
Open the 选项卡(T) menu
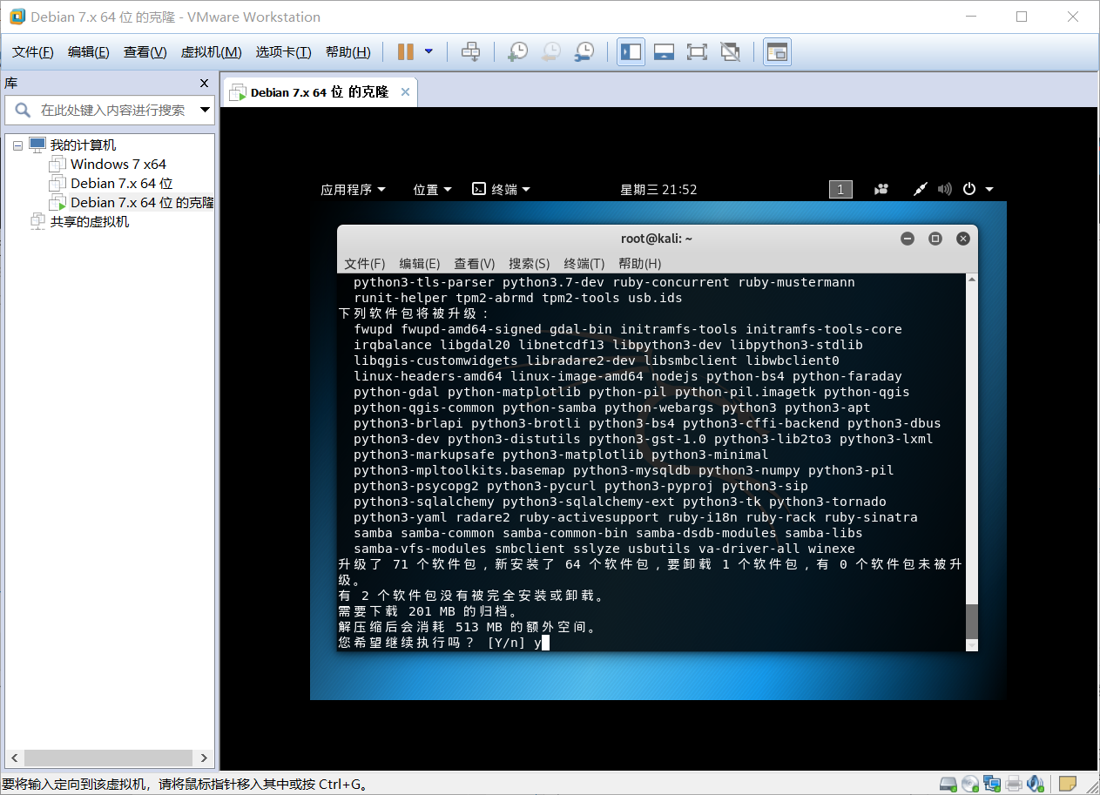click(283, 52)
